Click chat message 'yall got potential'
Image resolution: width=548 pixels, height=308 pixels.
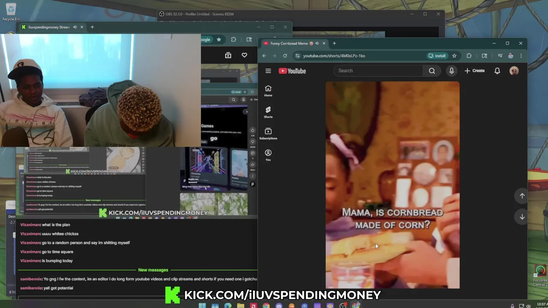(58, 288)
